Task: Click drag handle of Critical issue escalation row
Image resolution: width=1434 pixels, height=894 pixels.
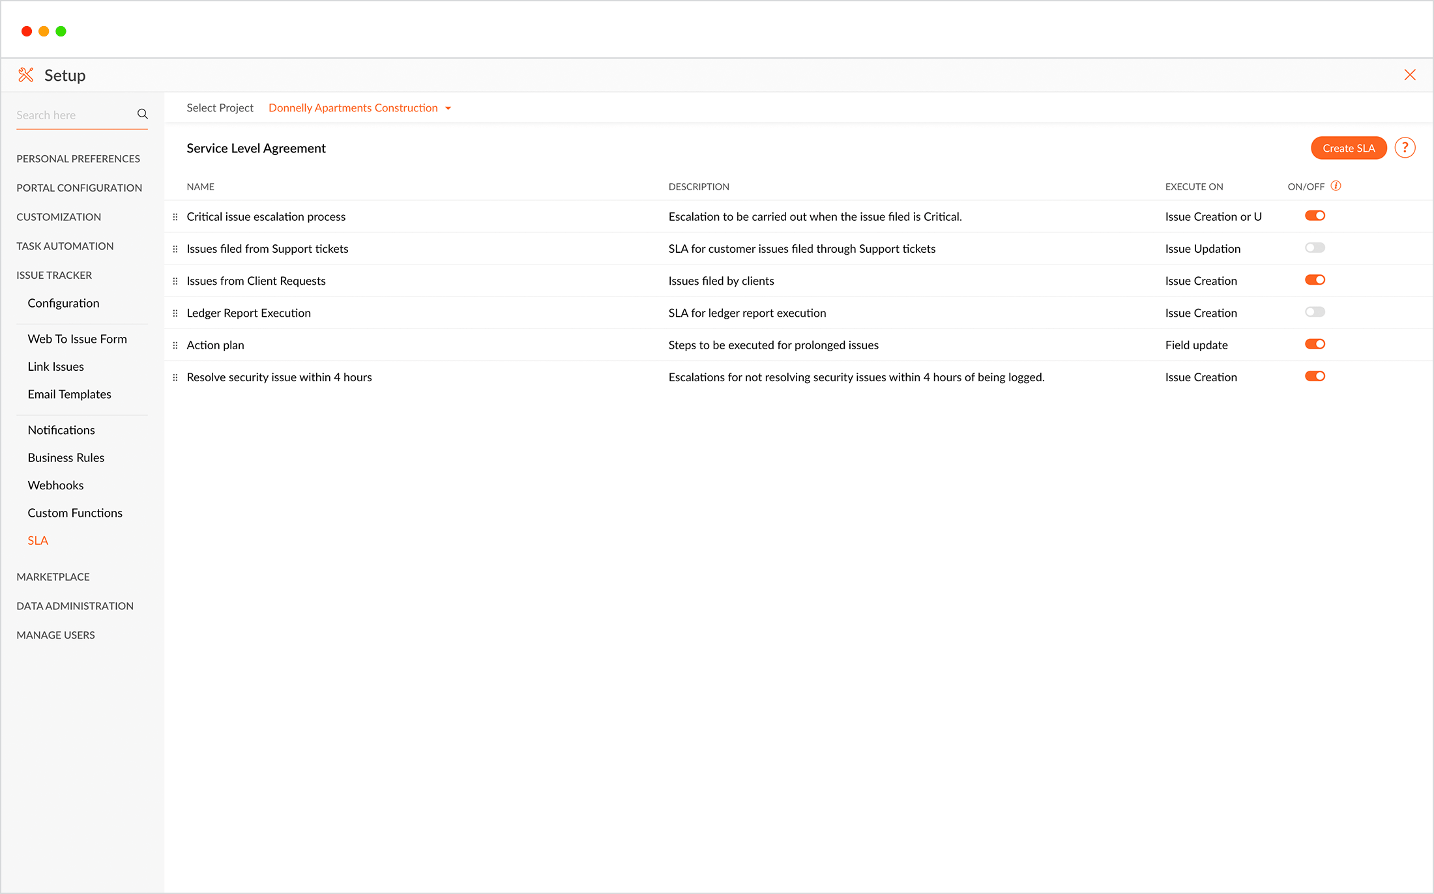Action: click(x=175, y=217)
